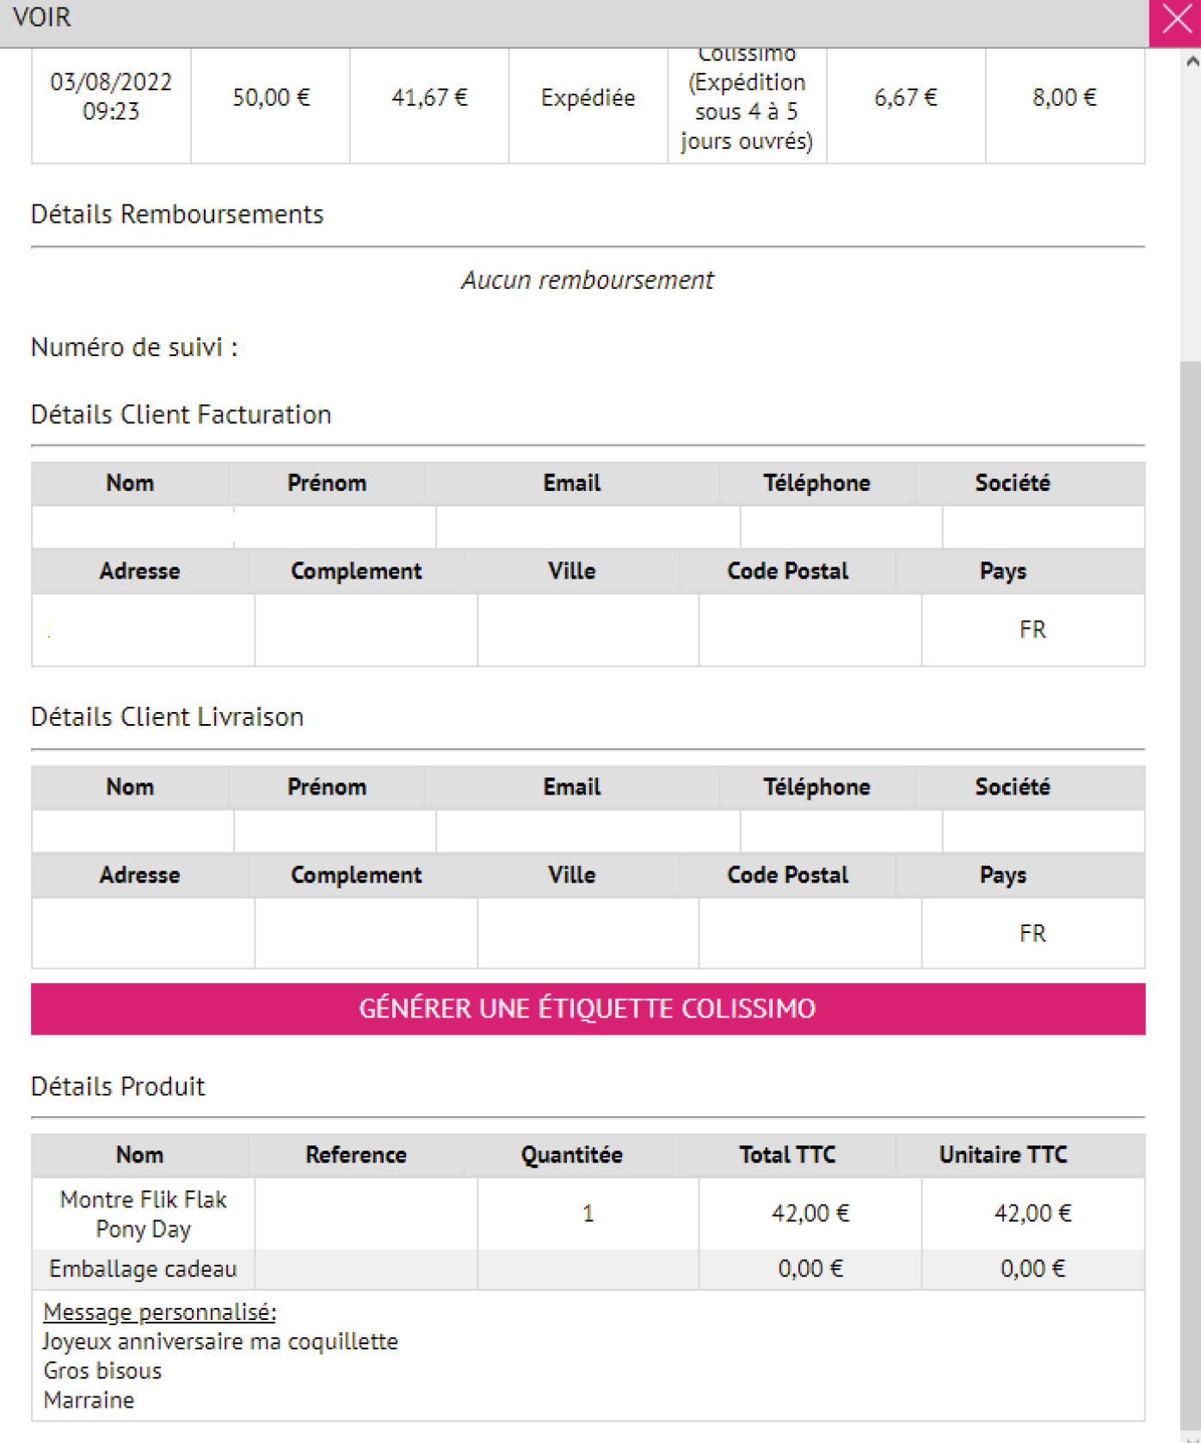Click the scrollbar up arrow
Image resolution: width=1201 pixels, height=1443 pixels.
[1192, 61]
